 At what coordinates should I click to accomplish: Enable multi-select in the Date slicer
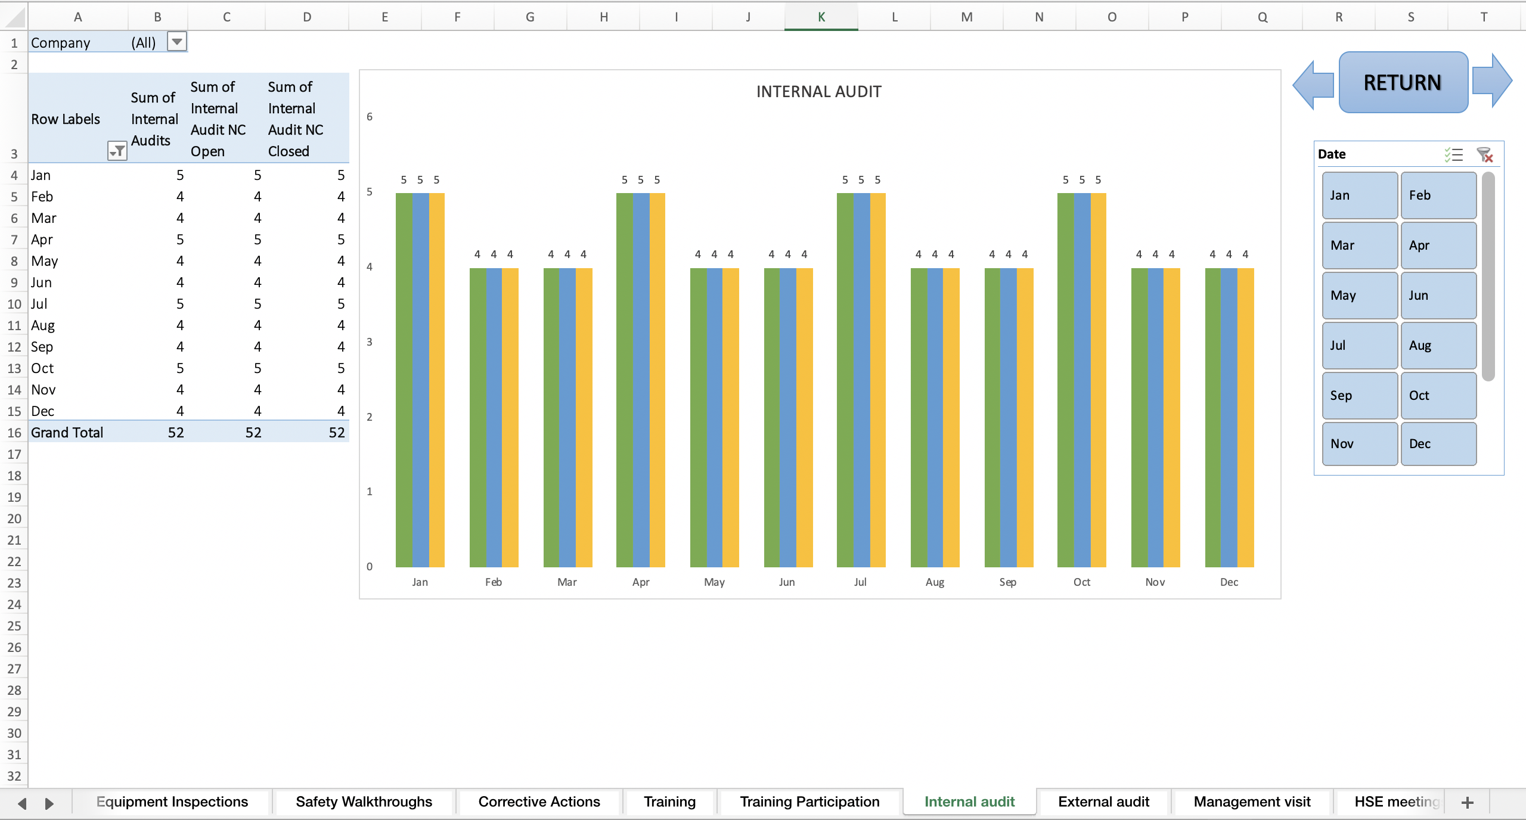[x=1453, y=154]
